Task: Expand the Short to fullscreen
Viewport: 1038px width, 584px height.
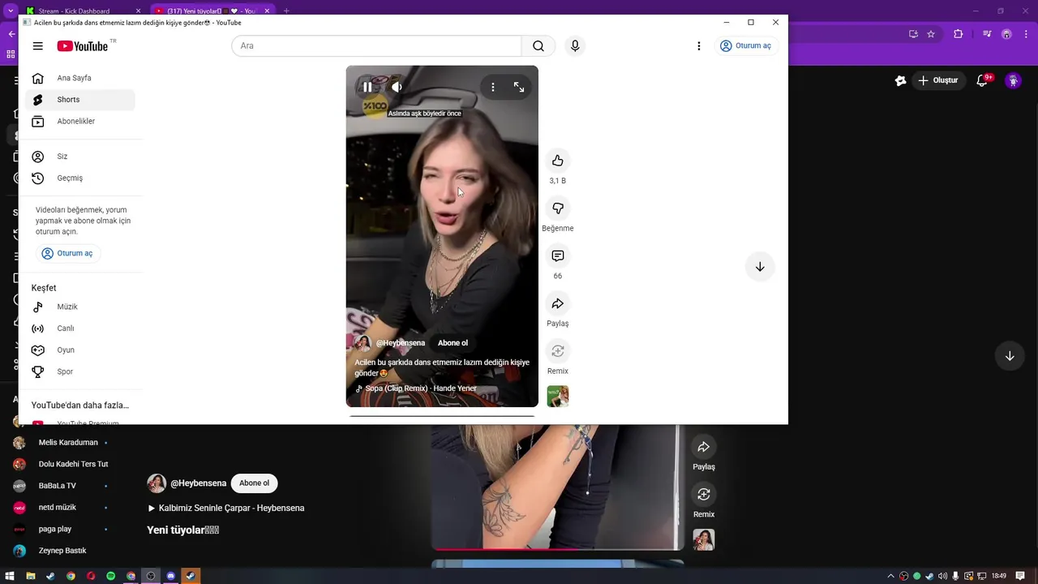Action: click(x=519, y=87)
